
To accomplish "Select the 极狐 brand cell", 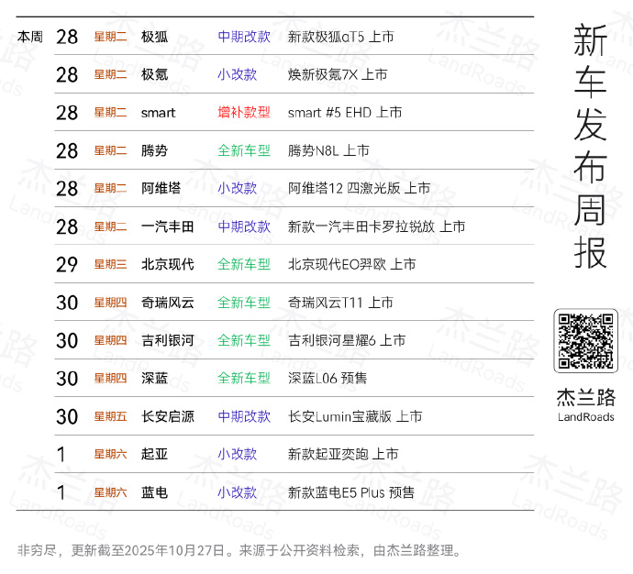I will tap(154, 37).
